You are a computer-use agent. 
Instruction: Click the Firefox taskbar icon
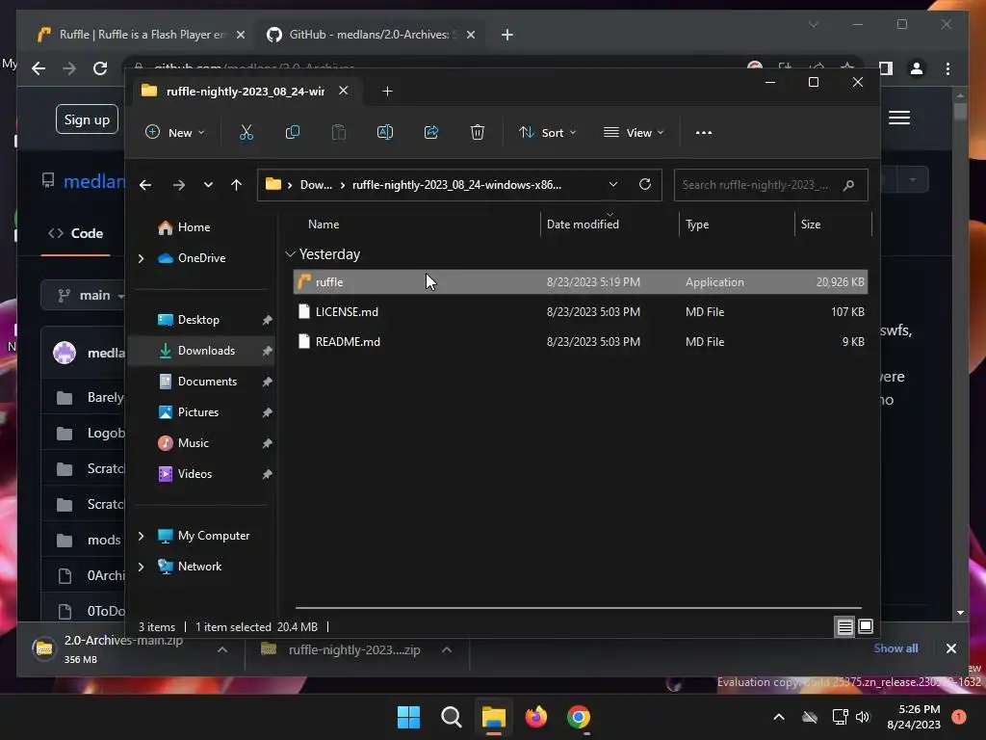tap(535, 717)
